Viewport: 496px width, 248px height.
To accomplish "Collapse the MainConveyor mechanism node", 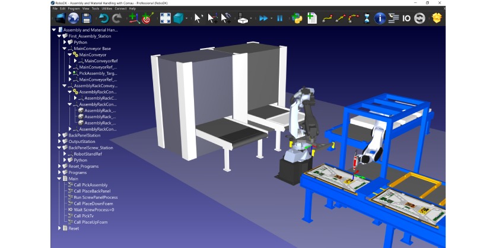I will pyautogui.click(x=70, y=55).
